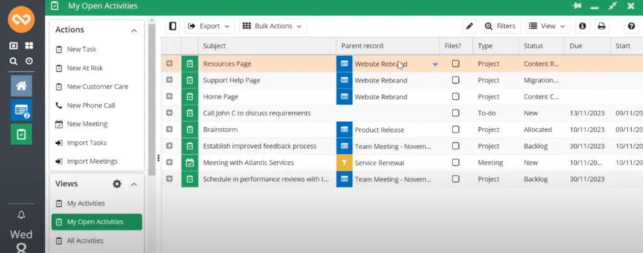Click the task icon for Resources Page row
Screen dimensions: 643x253
pos(190,64)
